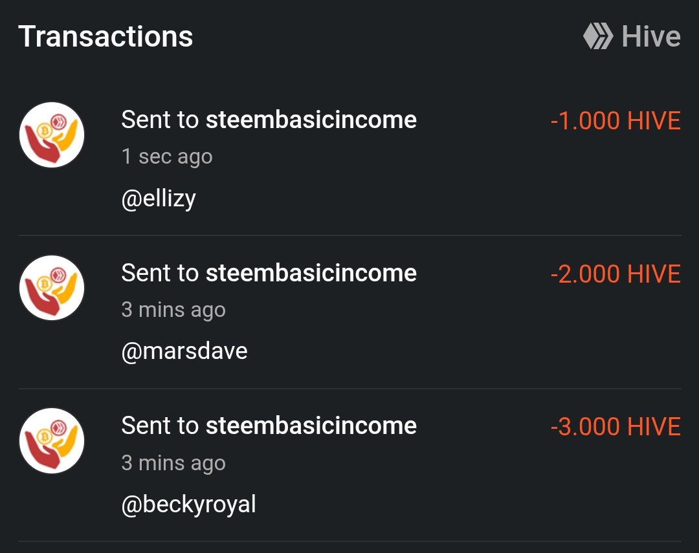The height and width of the screenshot is (553, 699).
Task: Open steembasicincome link in the 2.000 HIVE transaction
Action: click(311, 273)
